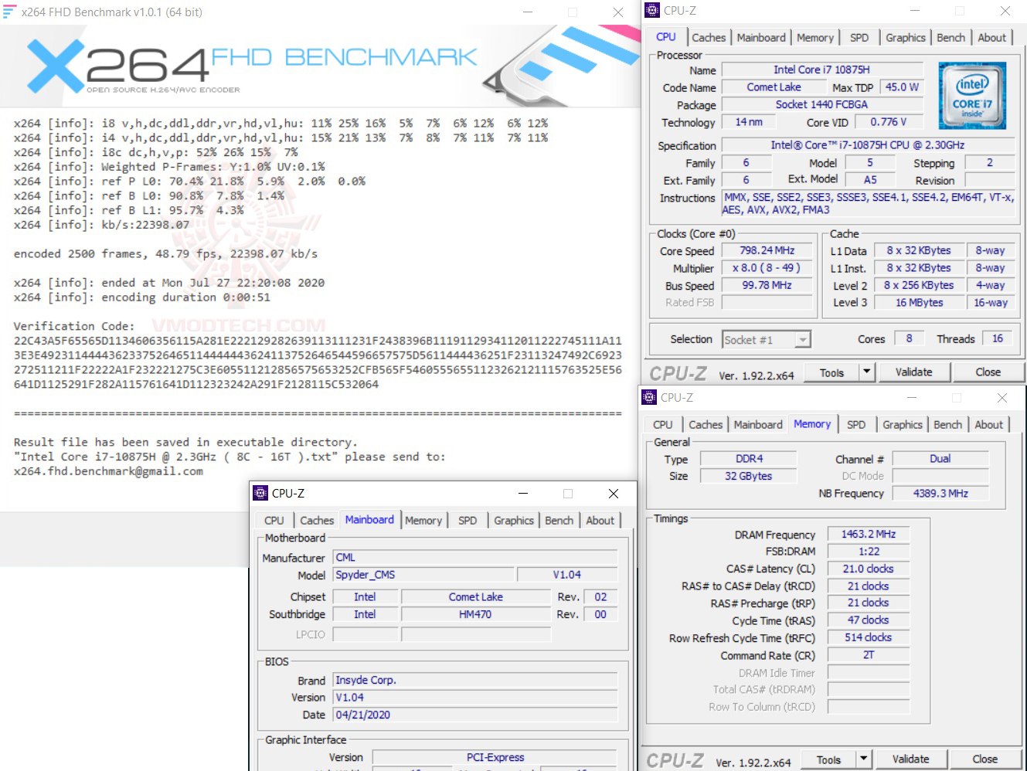
Task: Click the Bus Speed value "99.78 MHz"
Action: (x=767, y=285)
